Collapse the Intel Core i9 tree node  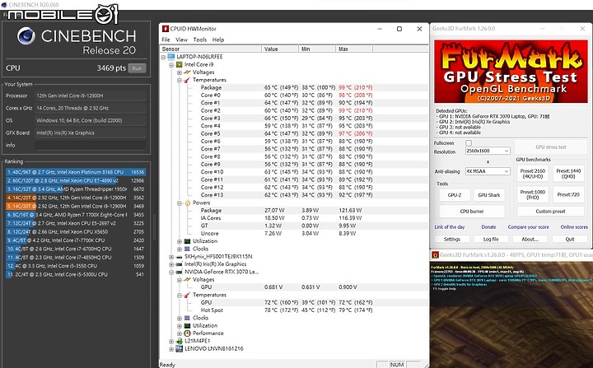[x=171, y=65]
